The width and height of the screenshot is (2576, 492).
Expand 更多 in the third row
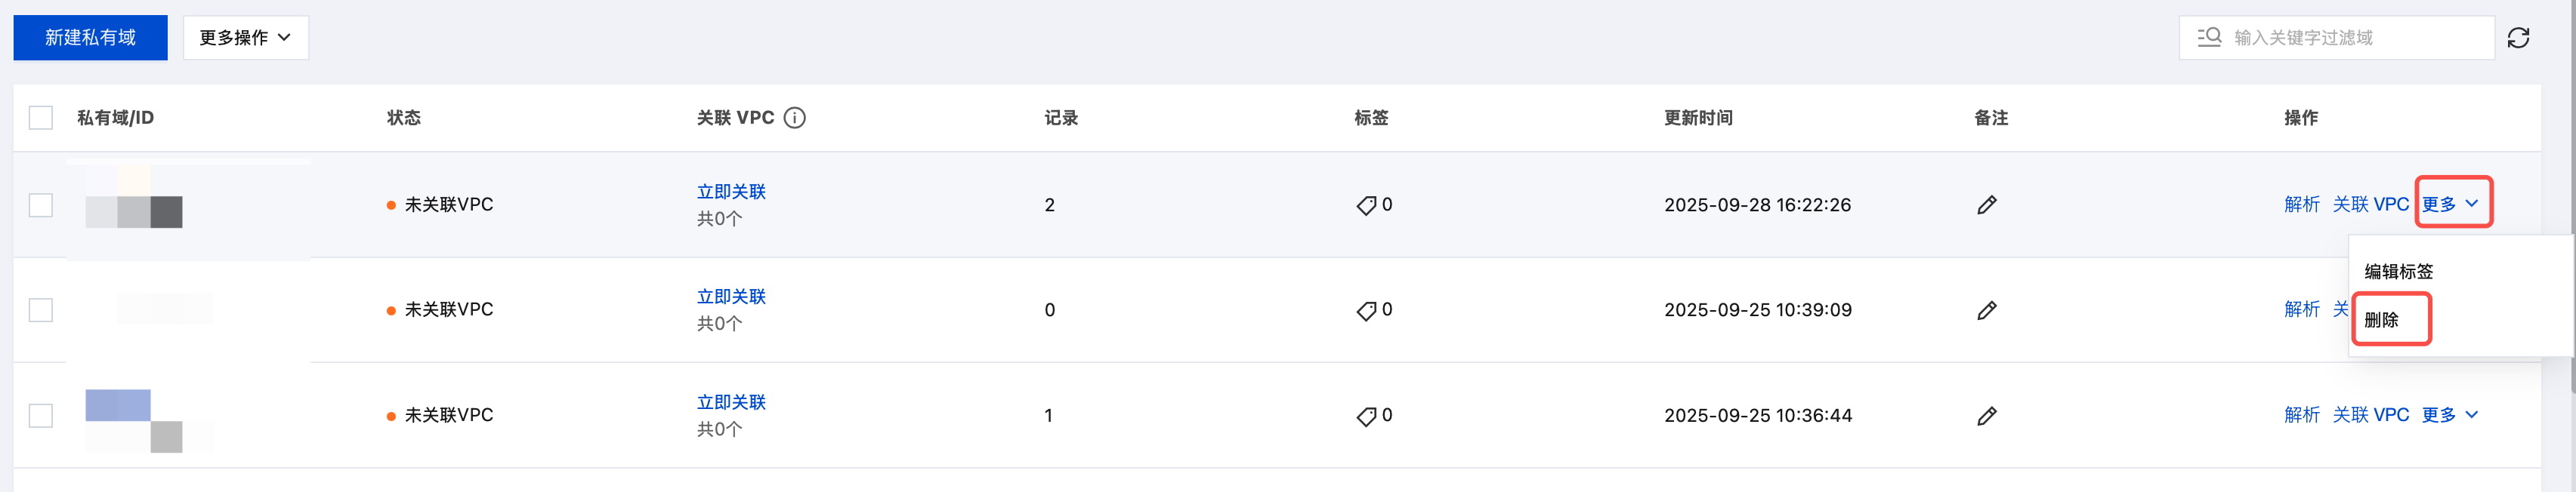[2450, 414]
